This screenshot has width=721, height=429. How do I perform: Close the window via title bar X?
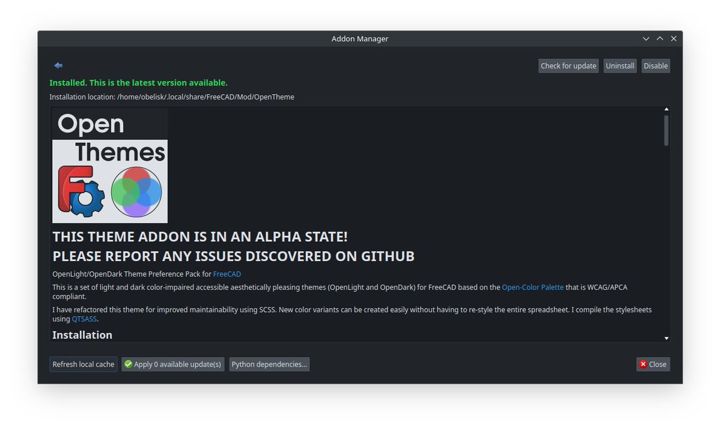click(674, 38)
